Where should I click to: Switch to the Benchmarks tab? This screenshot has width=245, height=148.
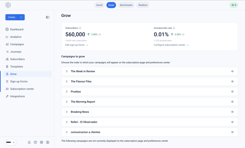[126, 5]
